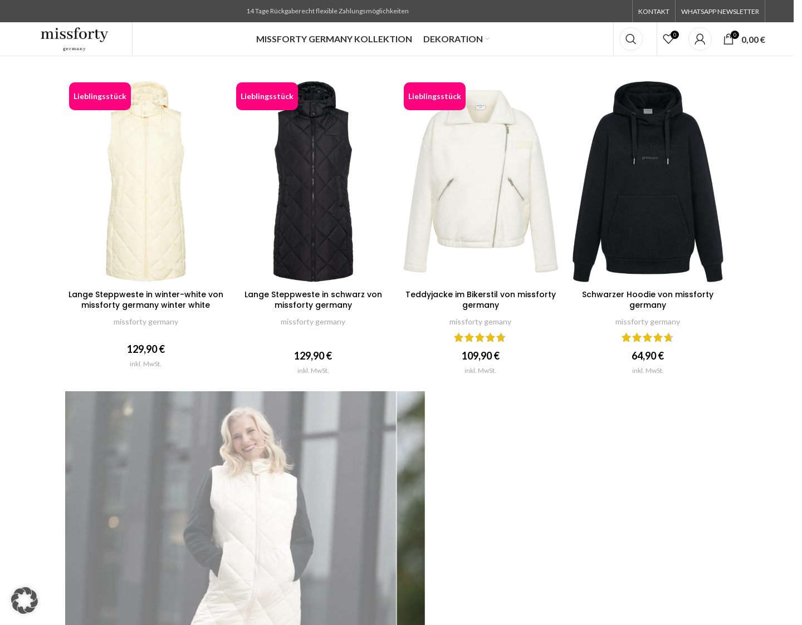Click the cart total 0,00 €
The height and width of the screenshot is (625, 802).
point(753,40)
